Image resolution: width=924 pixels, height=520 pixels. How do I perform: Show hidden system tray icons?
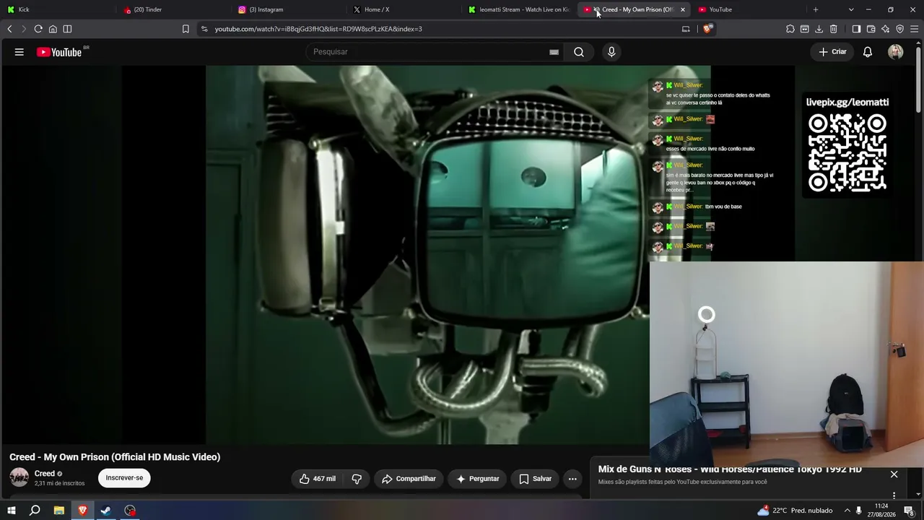847,511
